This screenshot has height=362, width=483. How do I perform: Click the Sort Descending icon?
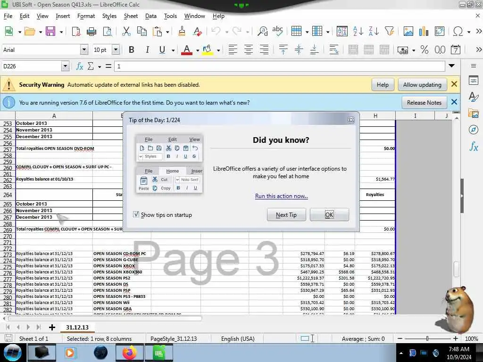click(374, 31)
